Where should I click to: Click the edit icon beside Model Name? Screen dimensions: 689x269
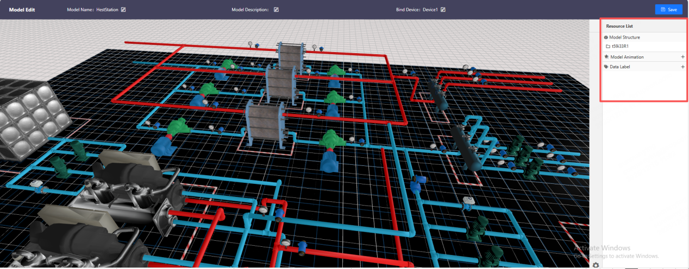coord(123,10)
